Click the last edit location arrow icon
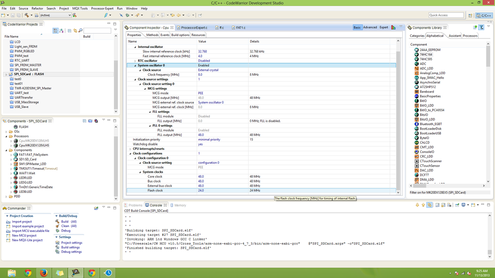Screen dimensions: 495x278 coord(172,15)
